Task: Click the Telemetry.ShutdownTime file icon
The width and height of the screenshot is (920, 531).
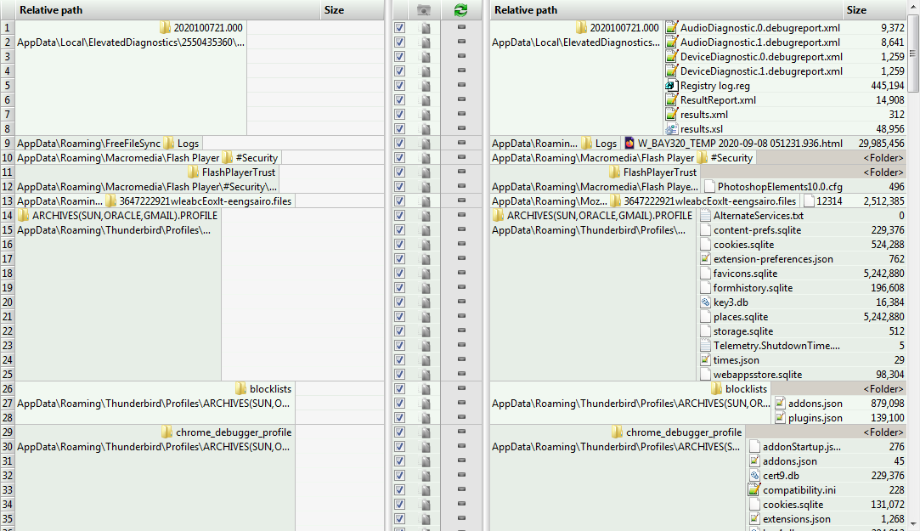Action: [706, 346]
